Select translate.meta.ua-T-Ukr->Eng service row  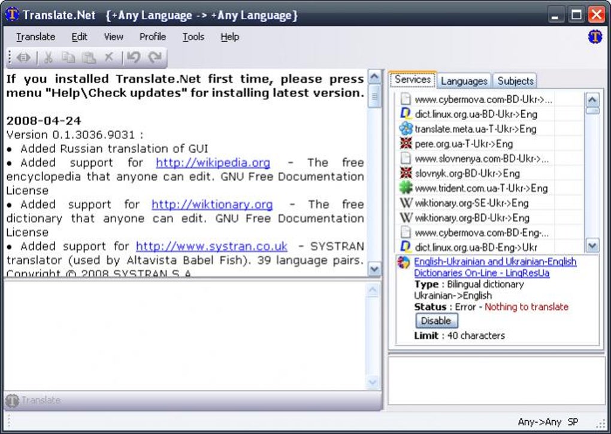pyautogui.click(x=490, y=129)
